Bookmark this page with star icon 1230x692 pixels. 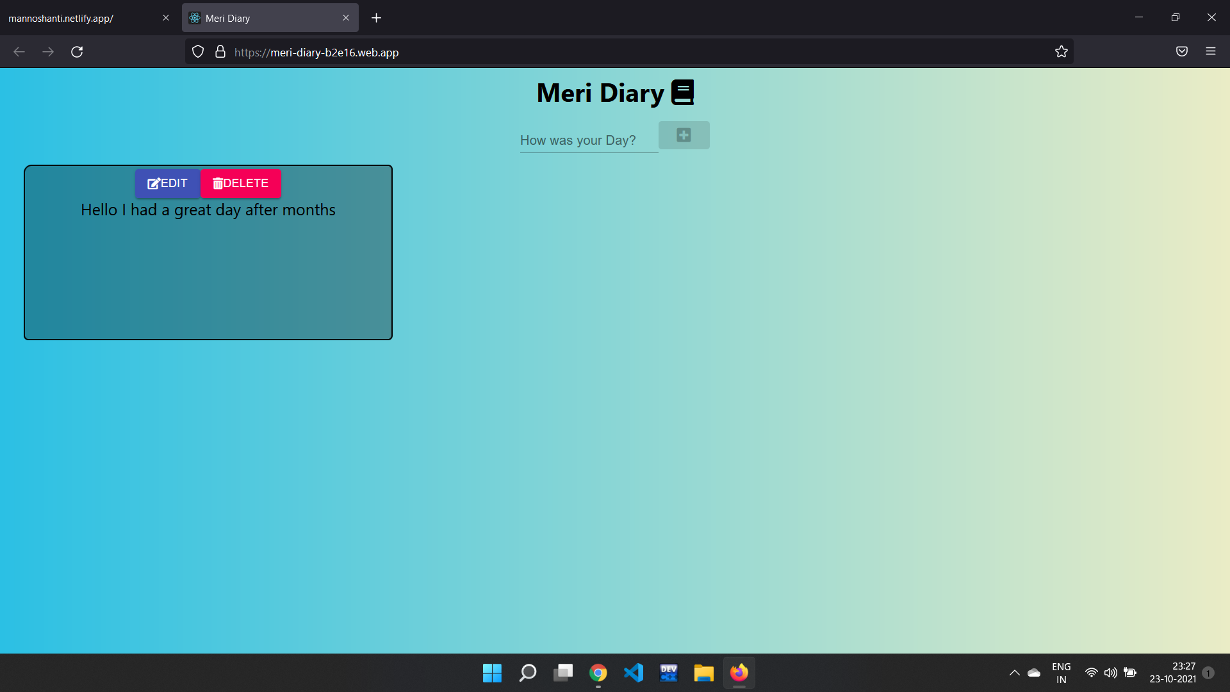tap(1062, 52)
